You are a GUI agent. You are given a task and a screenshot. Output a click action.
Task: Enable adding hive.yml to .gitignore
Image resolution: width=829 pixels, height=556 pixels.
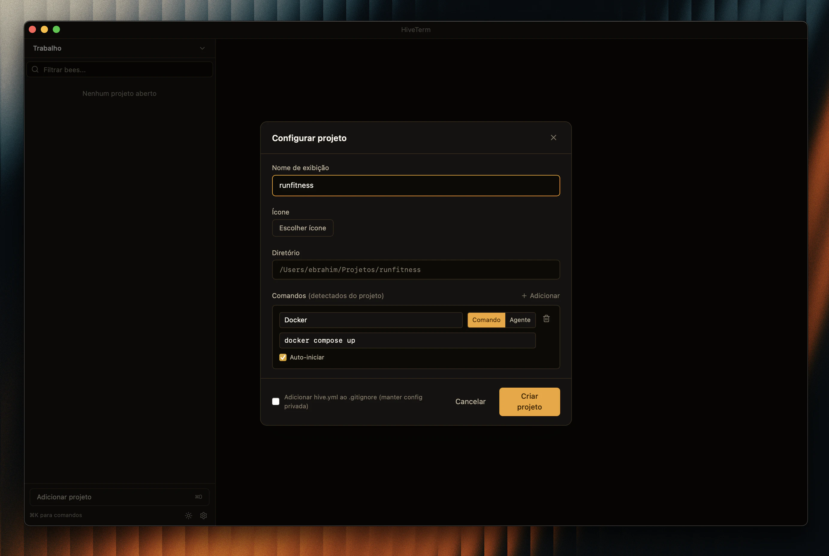(x=276, y=401)
